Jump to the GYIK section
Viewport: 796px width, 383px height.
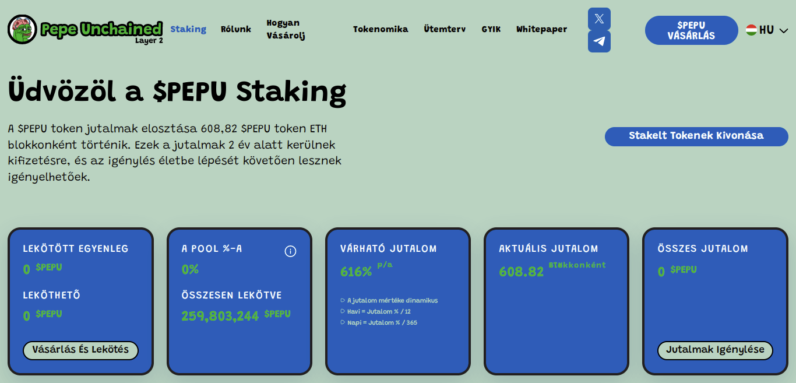491,29
